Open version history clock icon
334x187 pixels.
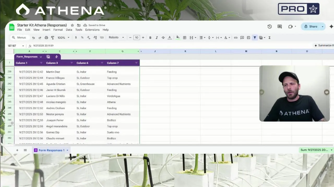(270, 26)
